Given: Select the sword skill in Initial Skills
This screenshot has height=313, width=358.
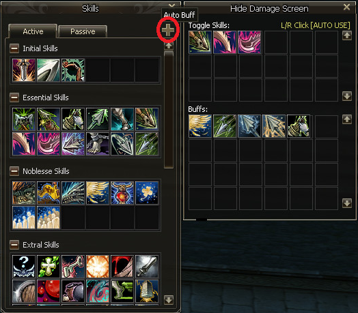Looking at the screenshot, I should point(24,70).
